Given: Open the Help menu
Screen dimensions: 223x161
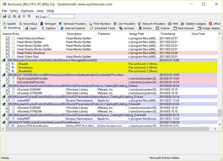Looking at the screenshot, I should 50,11.
